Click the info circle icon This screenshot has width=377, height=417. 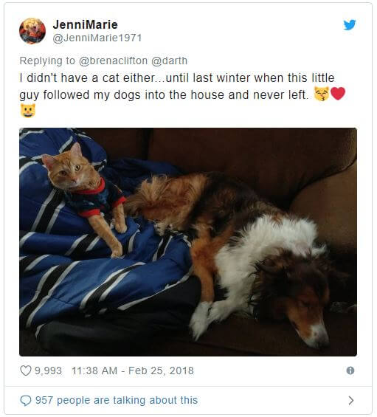pyautogui.click(x=350, y=371)
